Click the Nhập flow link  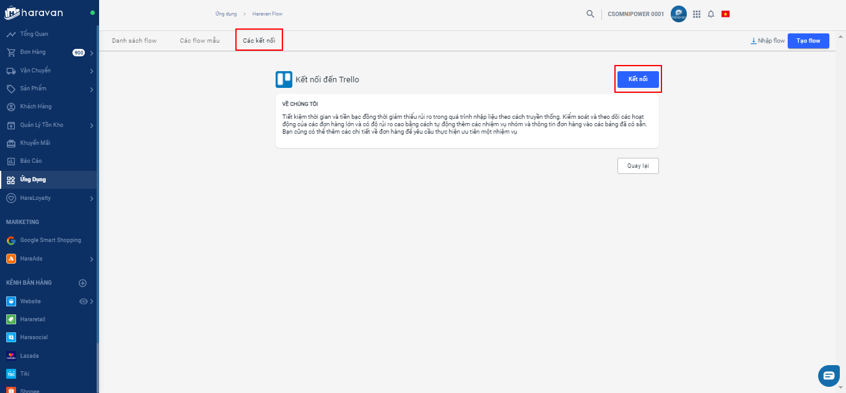767,41
